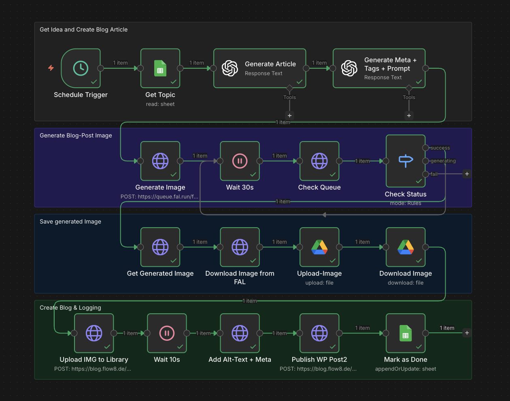Open the Wait 10s pause node
This screenshot has height=401, width=510.
click(167, 333)
